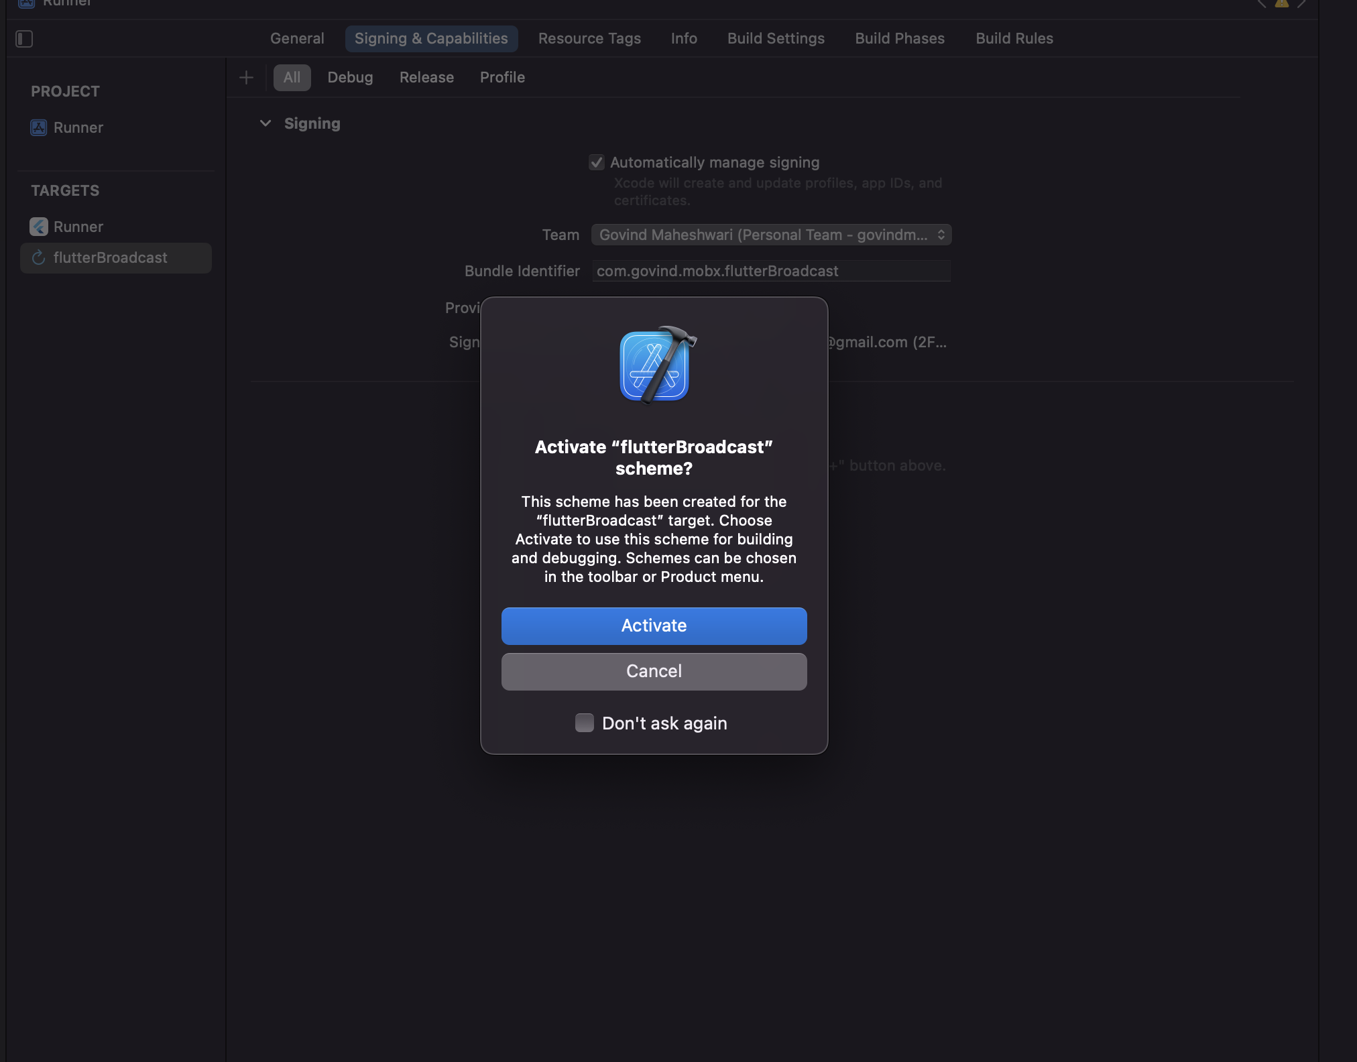Switch to the Build Phases tab
This screenshot has height=1062, width=1357.
click(899, 38)
